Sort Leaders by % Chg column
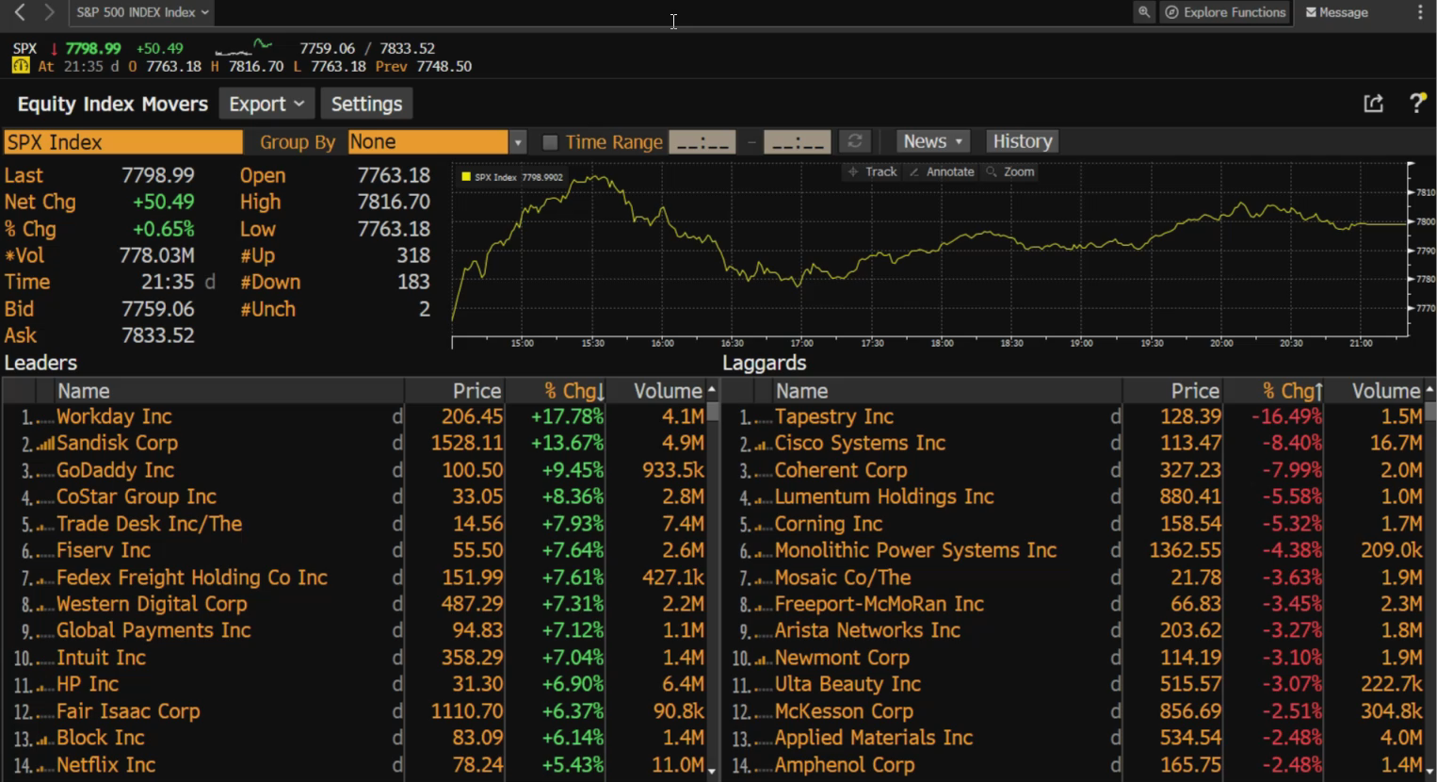This screenshot has height=782, width=1437. [x=573, y=391]
